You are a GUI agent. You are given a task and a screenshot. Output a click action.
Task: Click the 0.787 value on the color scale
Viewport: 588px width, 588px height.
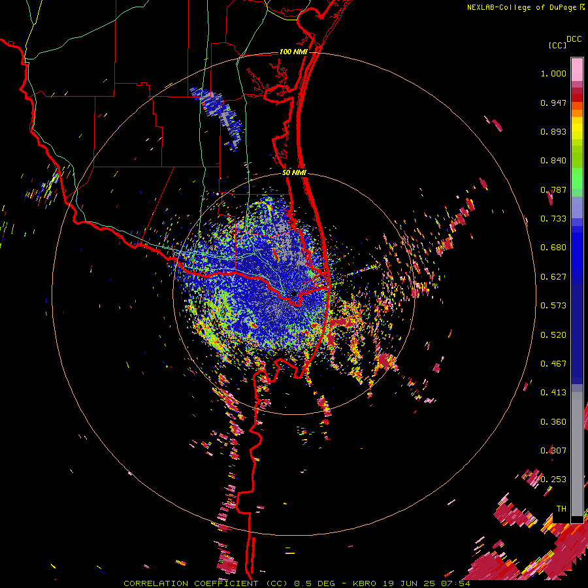[553, 189]
